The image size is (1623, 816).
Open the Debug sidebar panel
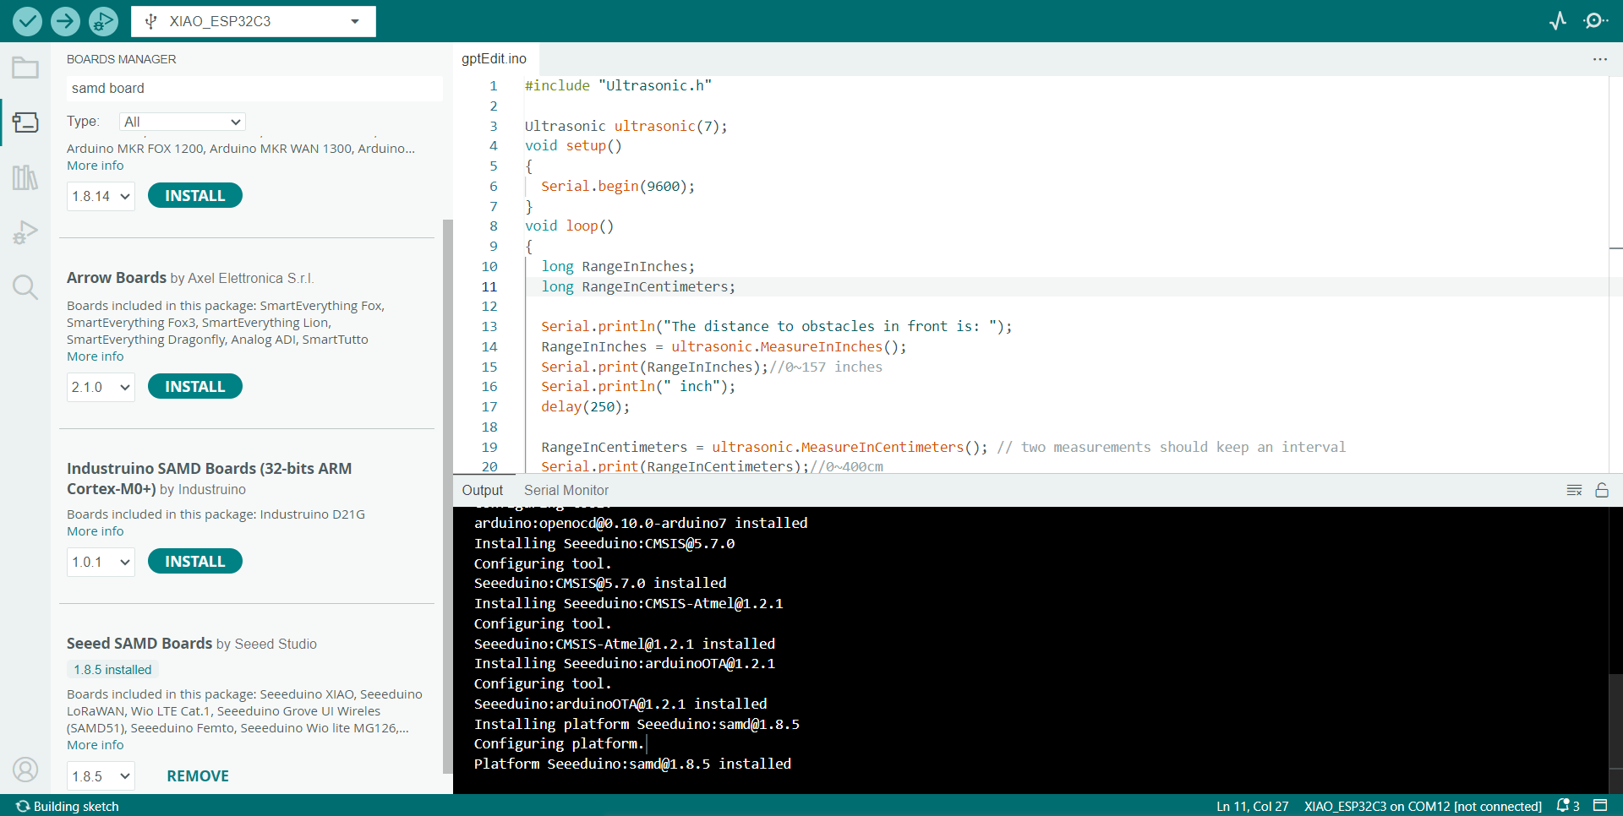(25, 232)
